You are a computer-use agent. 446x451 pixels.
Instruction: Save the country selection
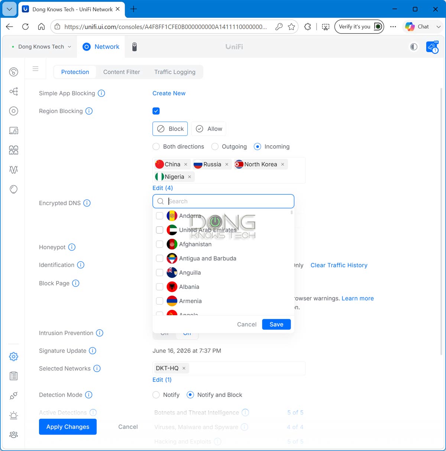[x=276, y=324]
